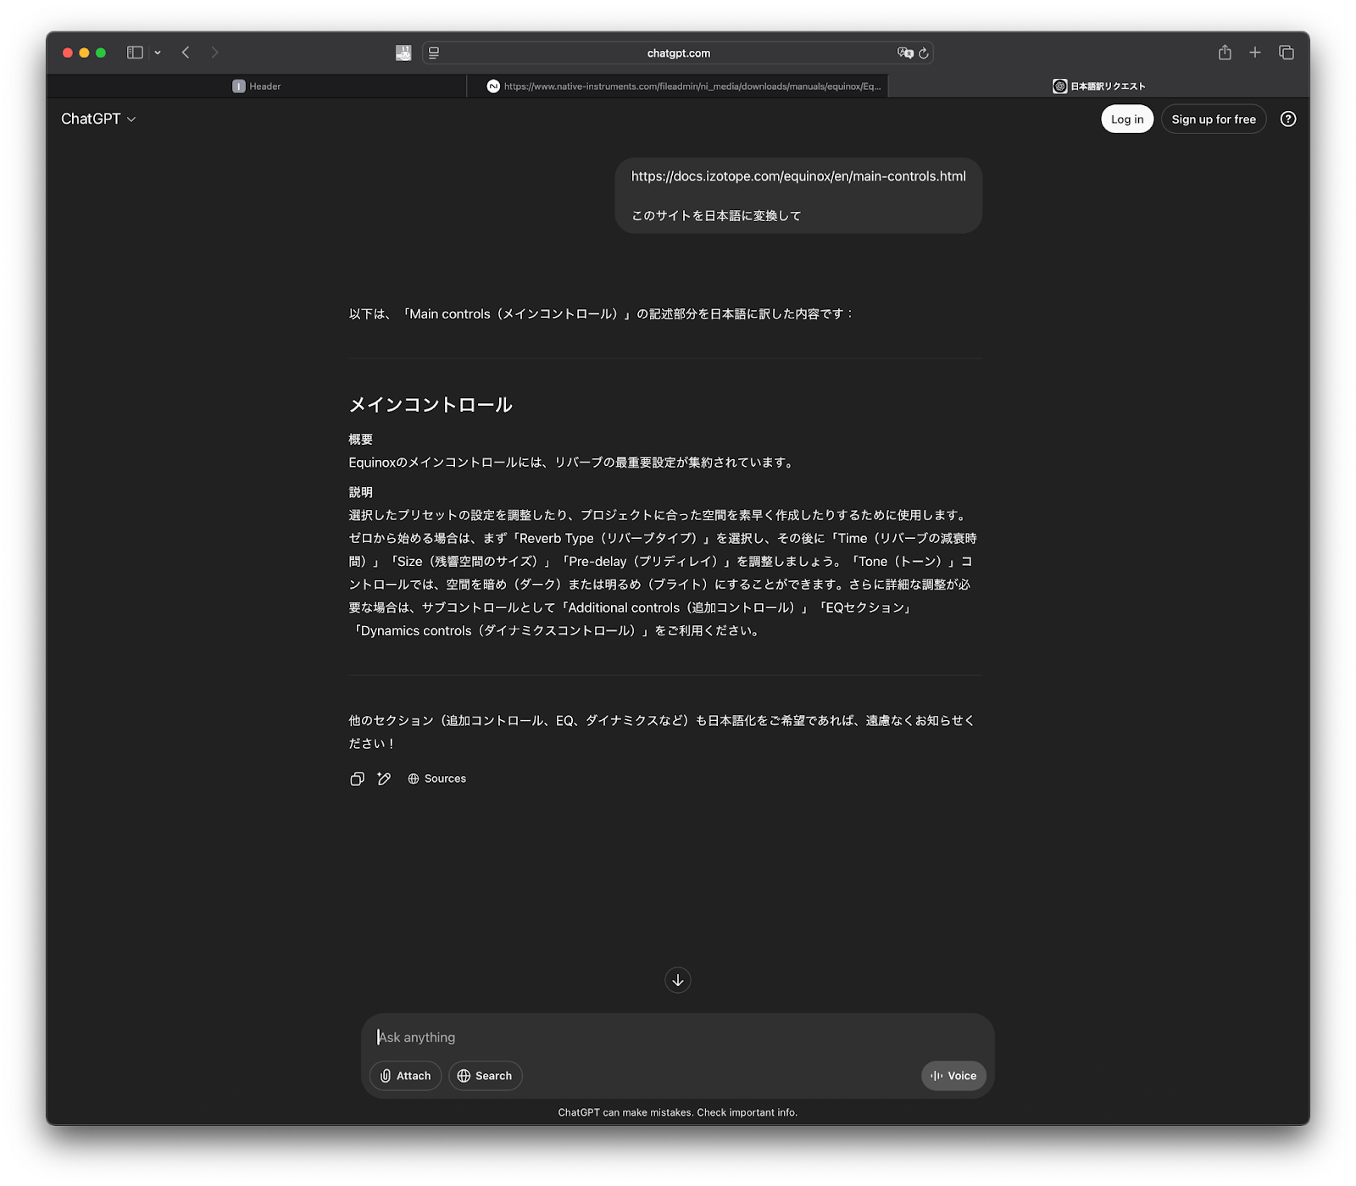Show the tab overview icon
1356x1186 pixels.
tap(1286, 53)
